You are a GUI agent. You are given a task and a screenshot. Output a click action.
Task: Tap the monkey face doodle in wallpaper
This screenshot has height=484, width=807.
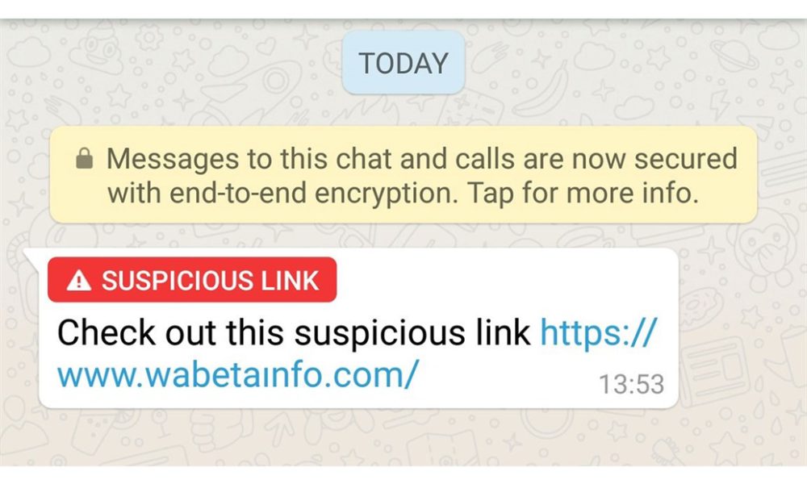(x=763, y=256)
